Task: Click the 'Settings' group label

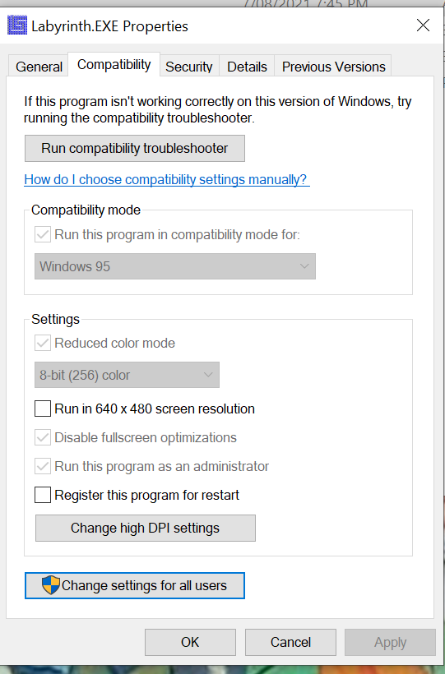Action: point(55,319)
